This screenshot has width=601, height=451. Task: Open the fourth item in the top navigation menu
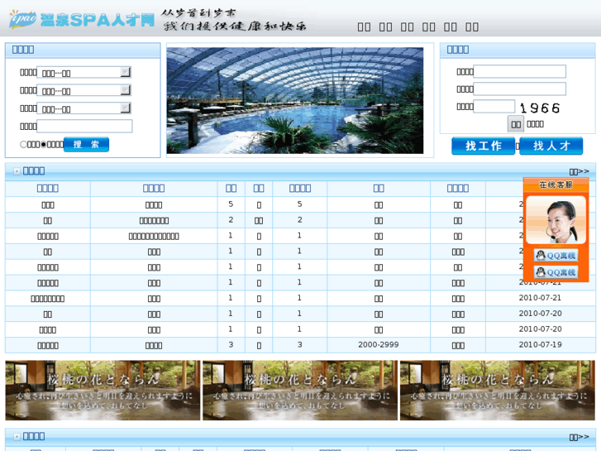tap(428, 26)
